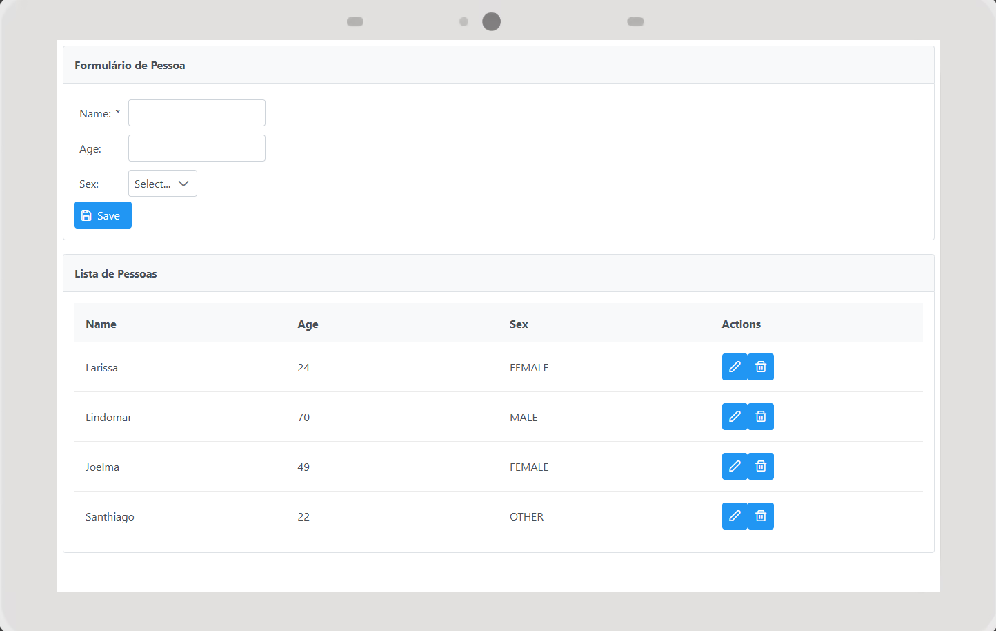The height and width of the screenshot is (631, 996).
Task: Delete Santhiago using trash icon
Action: 761,516
